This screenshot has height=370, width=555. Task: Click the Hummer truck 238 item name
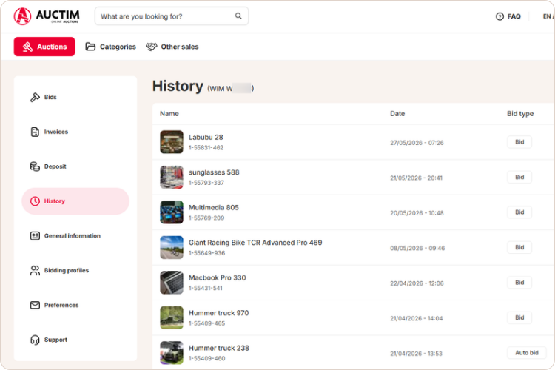coord(219,348)
